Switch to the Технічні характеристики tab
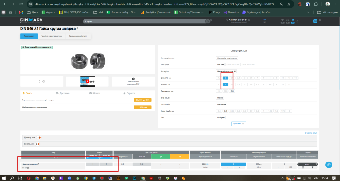 click(52, 36)
